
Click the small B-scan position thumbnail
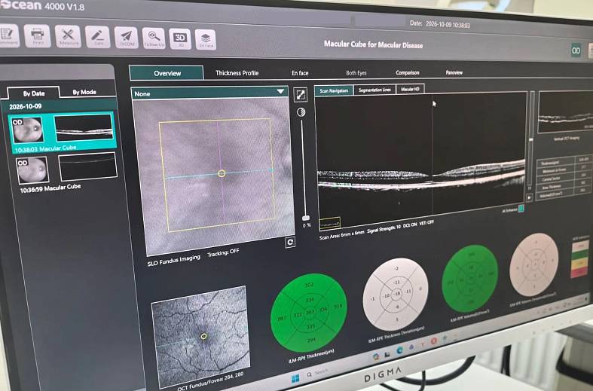(330, 223)
